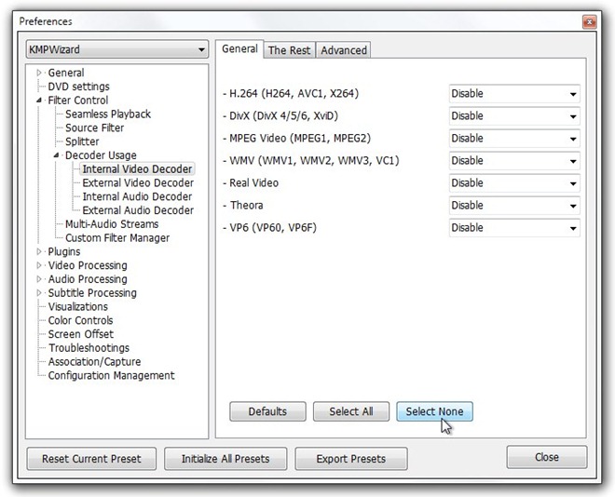Switch to The Rest tab
This screenshot has width=615, height=497.
pyautogui.click(x=289, y=50)
